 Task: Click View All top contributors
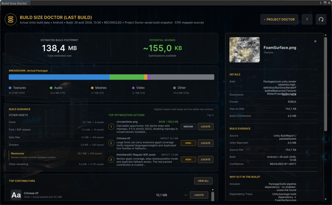[x=203, y=181]
